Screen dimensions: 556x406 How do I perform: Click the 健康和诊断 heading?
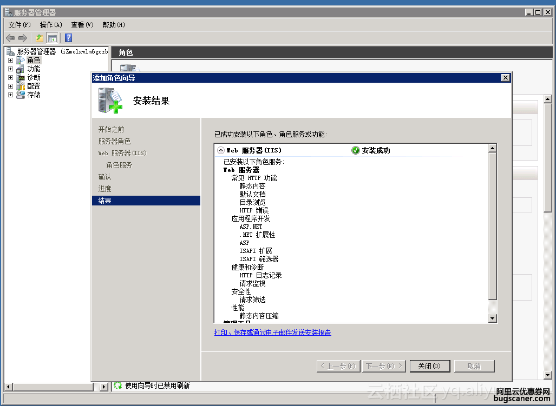pyautogui.click(x=247, y=267)
